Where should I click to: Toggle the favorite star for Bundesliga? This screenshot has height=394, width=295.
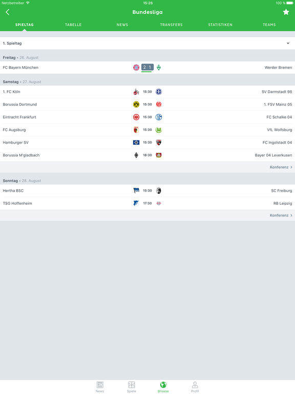(286, 12)
